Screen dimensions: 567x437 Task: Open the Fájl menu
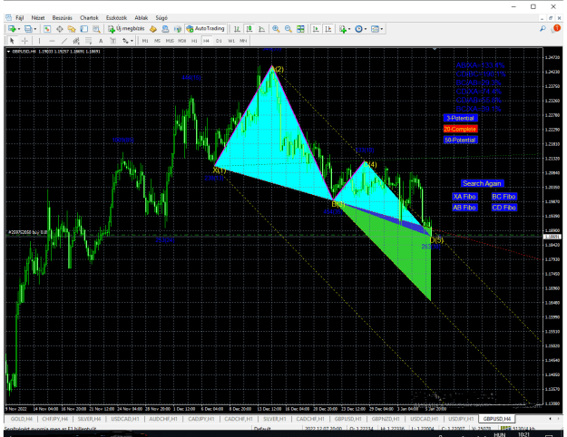tap(20, 18)
